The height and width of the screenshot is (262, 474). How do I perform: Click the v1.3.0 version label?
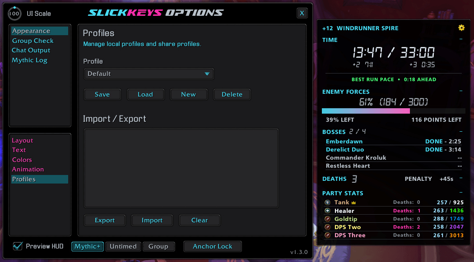[299, 252]
